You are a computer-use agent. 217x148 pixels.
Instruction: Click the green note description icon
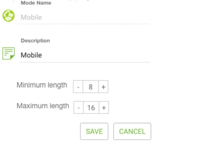[8, 53]
